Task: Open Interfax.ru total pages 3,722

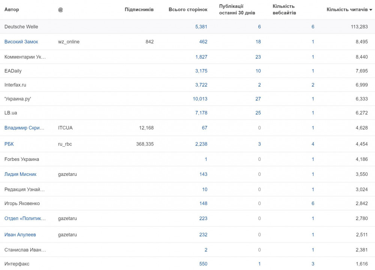Action: coord(201,85)
